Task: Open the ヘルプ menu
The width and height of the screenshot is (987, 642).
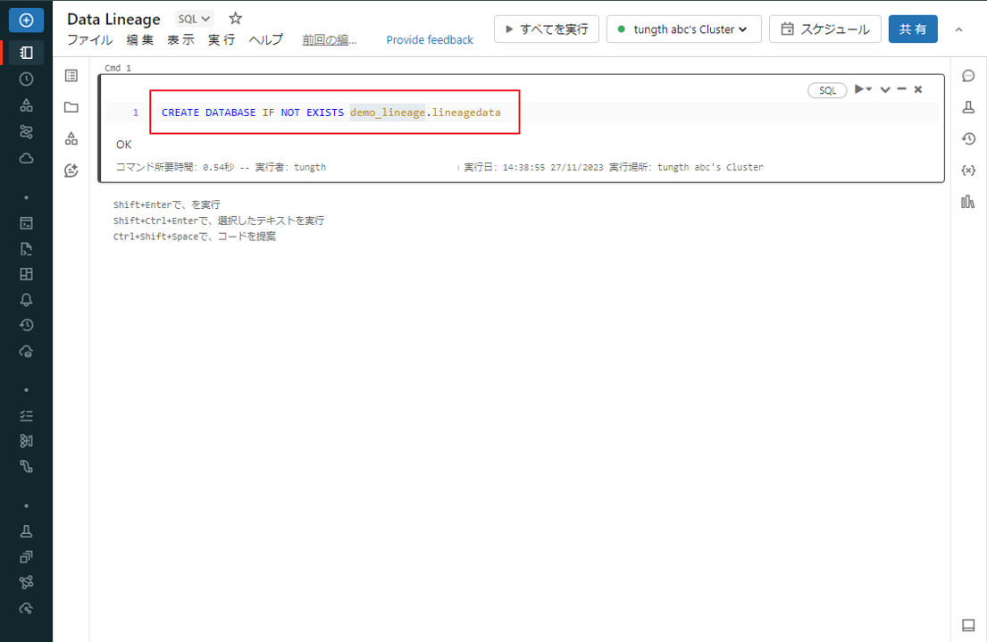Action: coord(265,39)
